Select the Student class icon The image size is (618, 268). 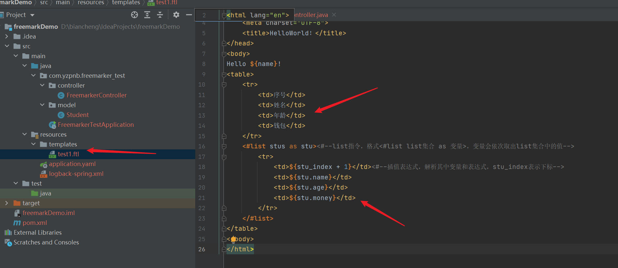point(61,115)
